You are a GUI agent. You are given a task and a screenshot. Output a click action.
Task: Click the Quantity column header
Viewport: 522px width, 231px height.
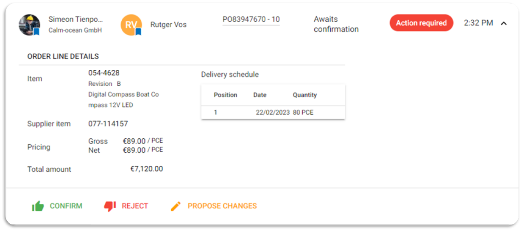(305, 95)
